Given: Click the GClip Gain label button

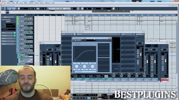Looking at the screenshot, I should tap(77, 63).
